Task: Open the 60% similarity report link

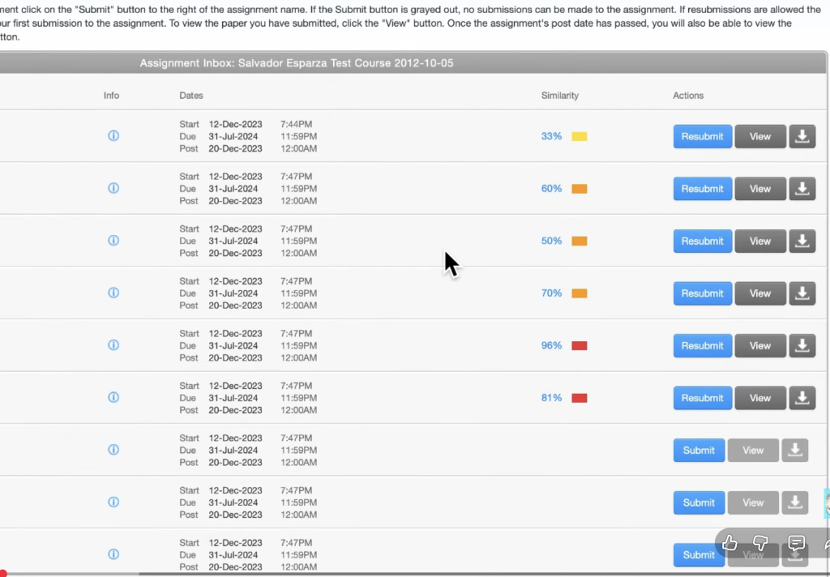Action: pos(551,189)
